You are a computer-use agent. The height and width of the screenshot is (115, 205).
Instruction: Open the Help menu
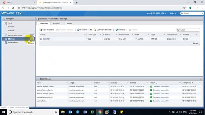[173, 13]
